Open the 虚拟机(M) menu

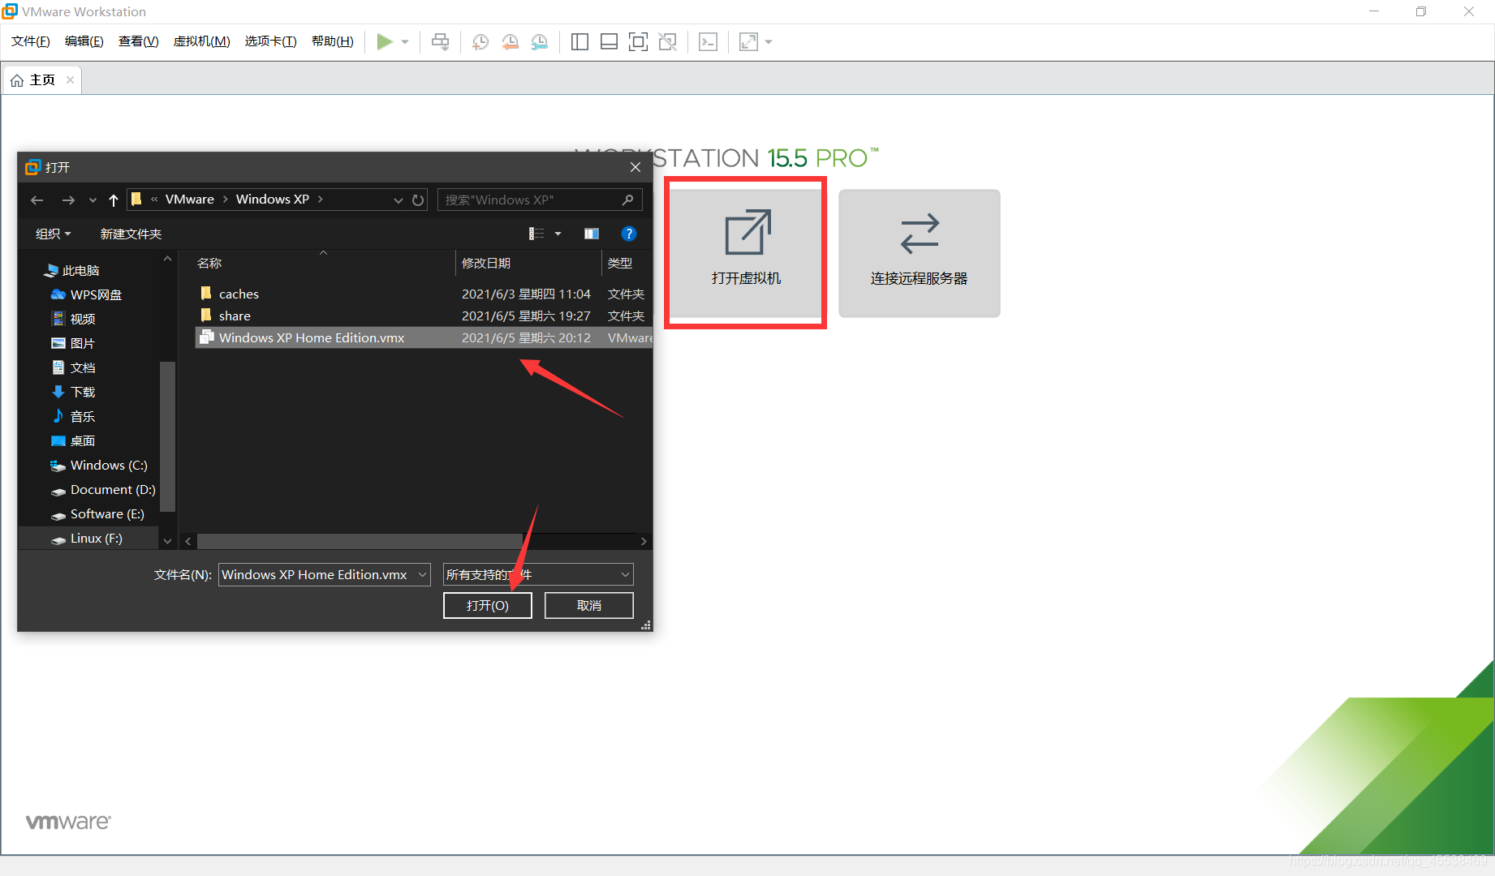click(202, 41)
